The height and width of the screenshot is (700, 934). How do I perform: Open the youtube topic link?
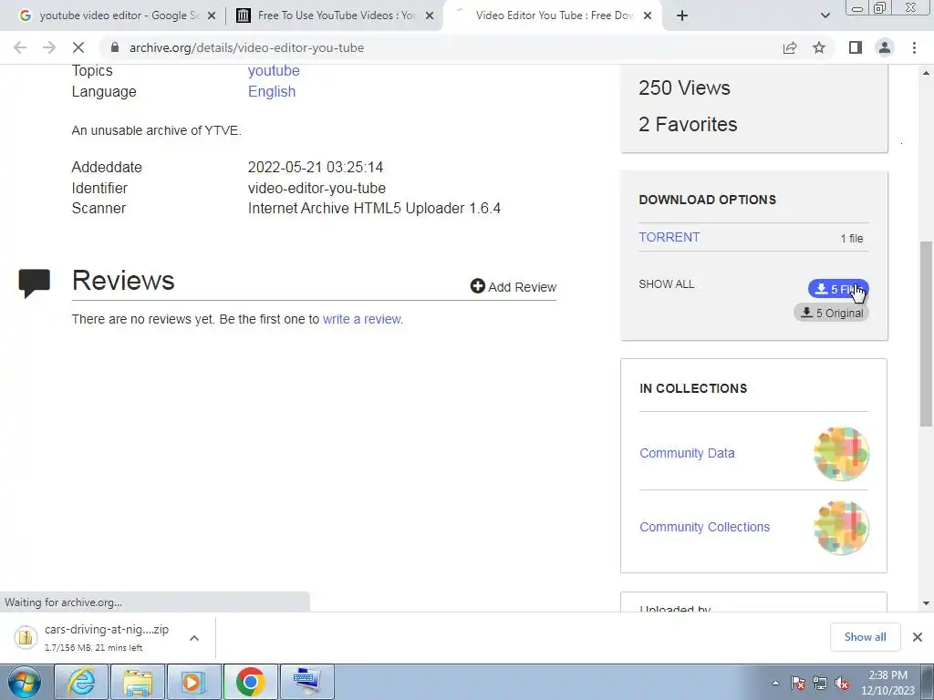[274, 70]
